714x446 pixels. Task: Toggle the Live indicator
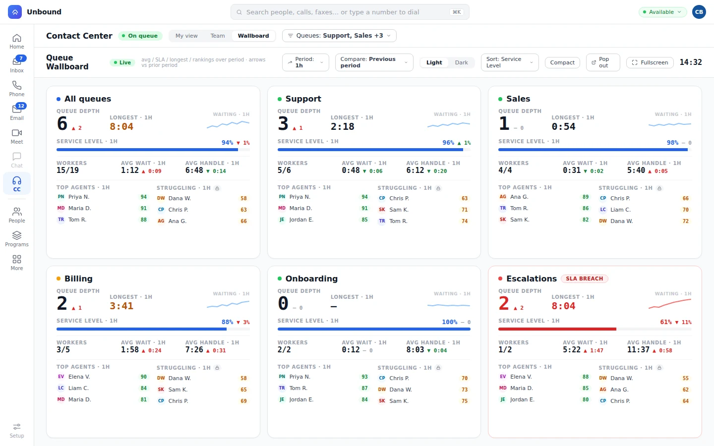122,62
